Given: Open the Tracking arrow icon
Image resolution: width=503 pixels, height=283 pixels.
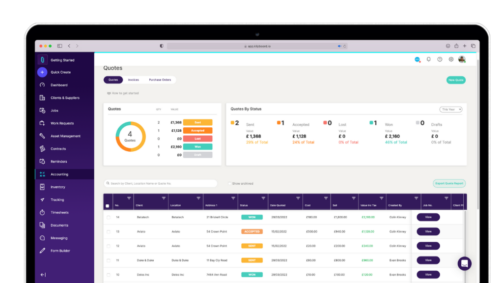Looking at the screenshot, I should (42, 199).
